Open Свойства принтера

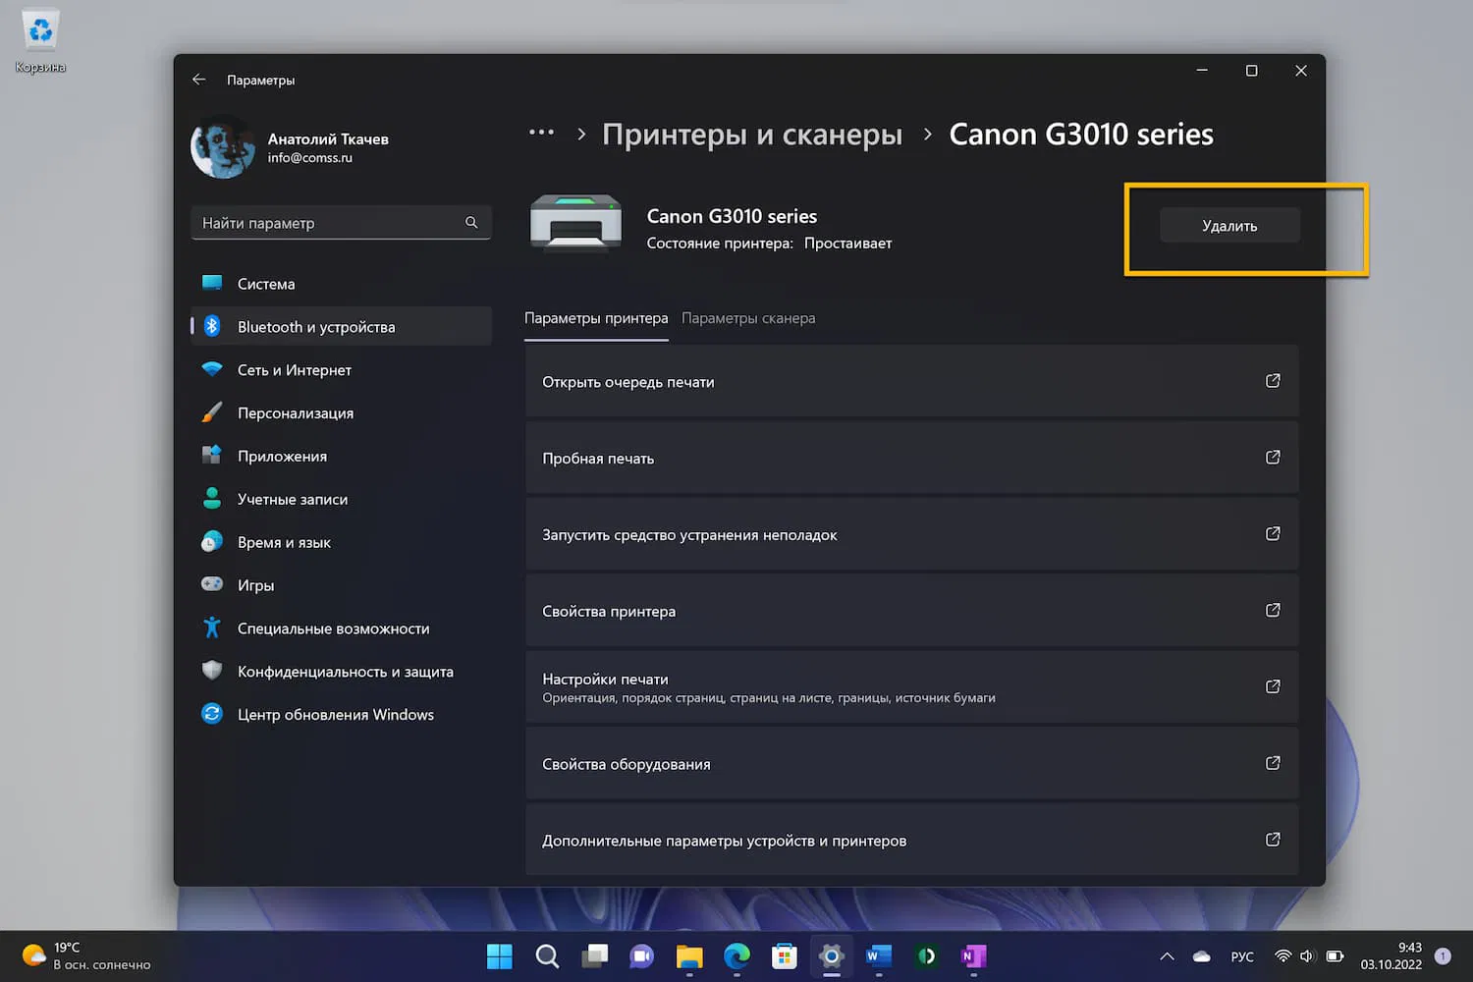(912, 611)
